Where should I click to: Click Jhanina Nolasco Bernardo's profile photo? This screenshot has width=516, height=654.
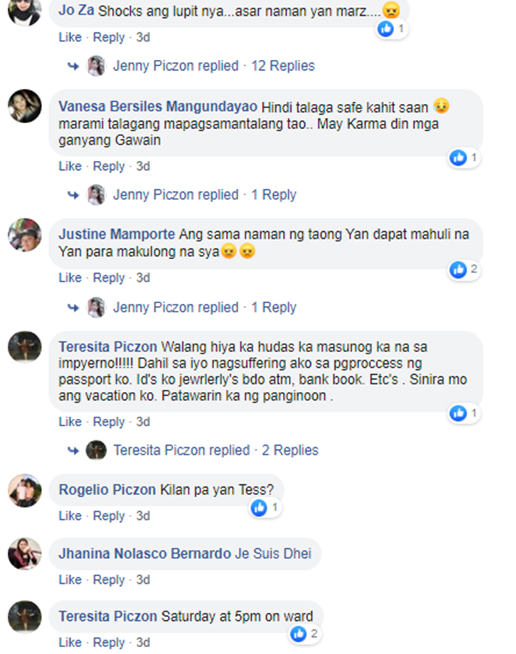25,554
